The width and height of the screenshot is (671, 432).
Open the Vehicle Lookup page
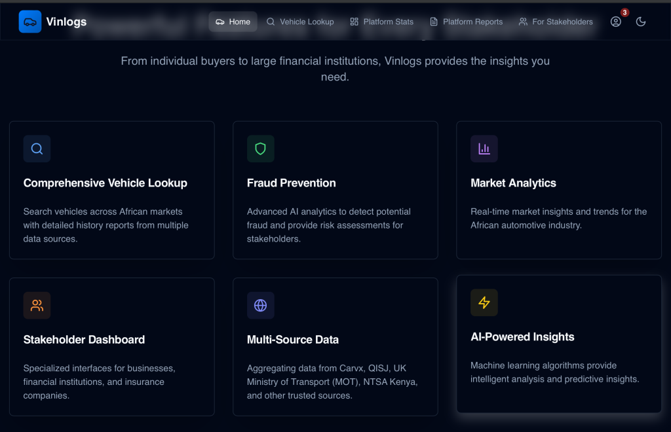(300, 22)
